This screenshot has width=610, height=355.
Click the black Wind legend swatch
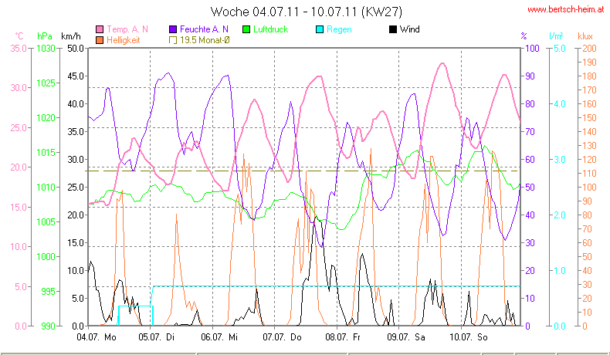392,29
